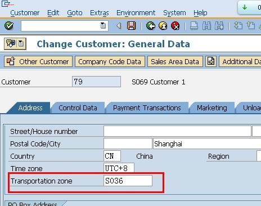Click the Previous Page icon

pyautogui.click(x=251, y=26)
